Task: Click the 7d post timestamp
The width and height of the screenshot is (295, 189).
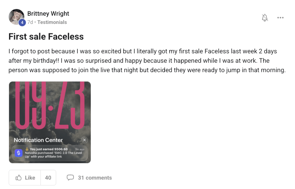Action: coord(30,22)
